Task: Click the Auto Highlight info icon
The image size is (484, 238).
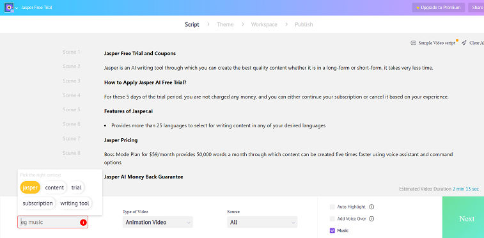Action: coord(371,207)
